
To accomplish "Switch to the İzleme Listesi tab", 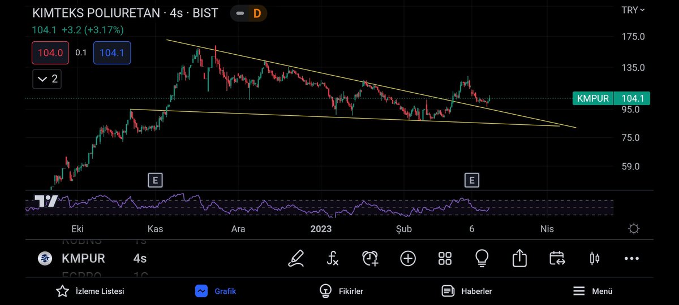I will tap(90, 291).
